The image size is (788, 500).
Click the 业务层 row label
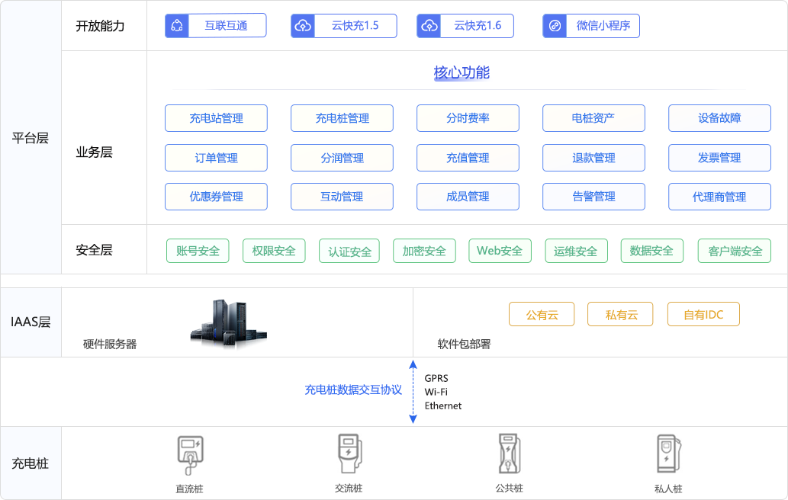[x=94, y=152]
